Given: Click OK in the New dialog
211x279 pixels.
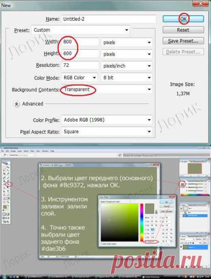Looking at the screenshot, I should tap(183, 19).
